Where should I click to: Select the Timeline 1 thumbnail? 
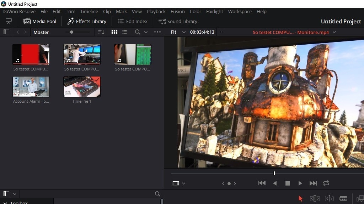point(82,86)
